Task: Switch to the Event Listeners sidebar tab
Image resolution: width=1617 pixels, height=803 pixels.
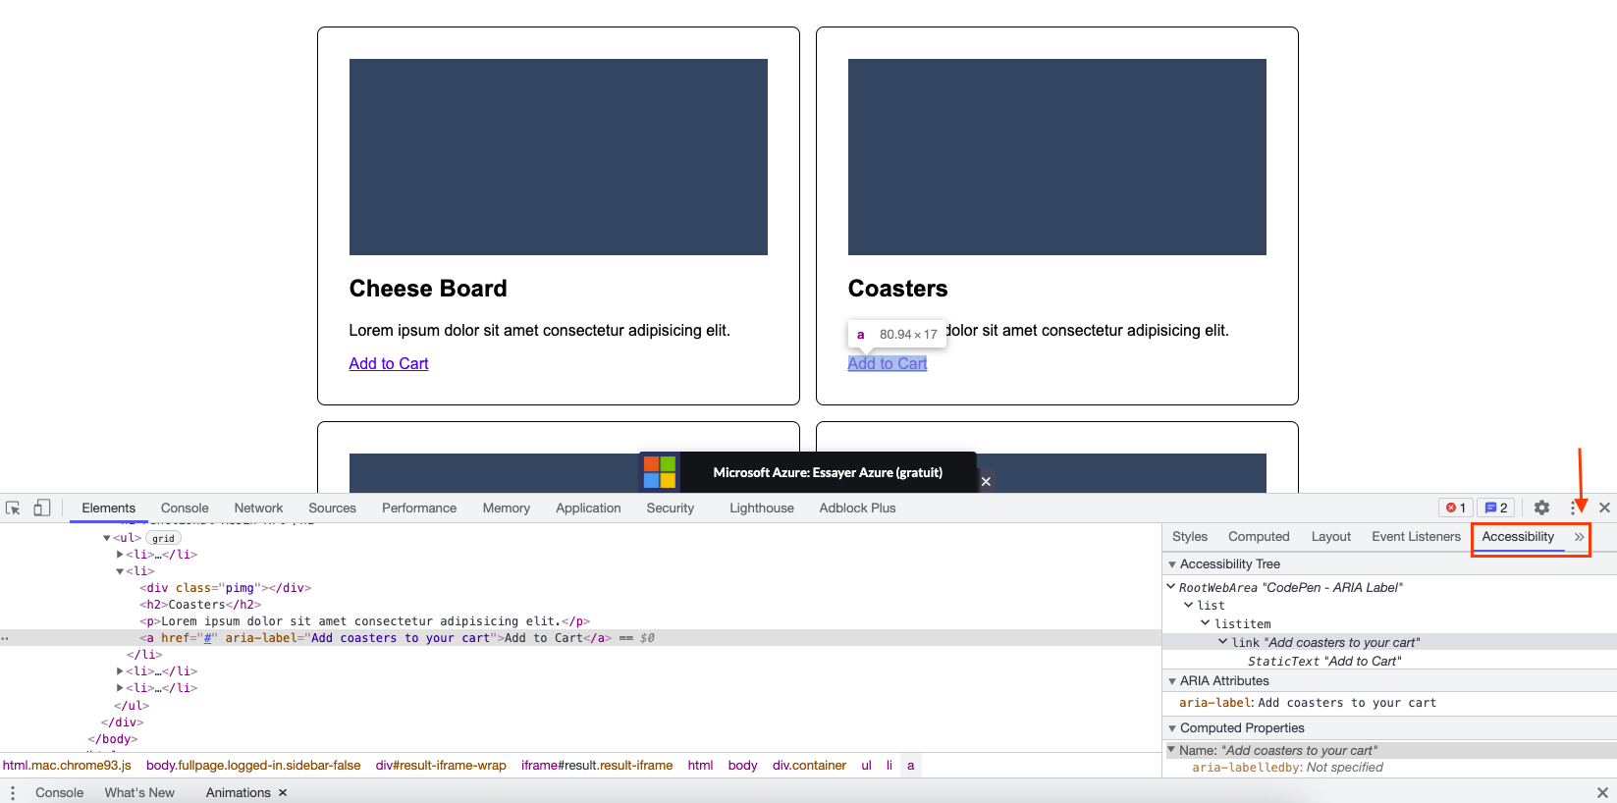Action: (x=1416, y=537)
